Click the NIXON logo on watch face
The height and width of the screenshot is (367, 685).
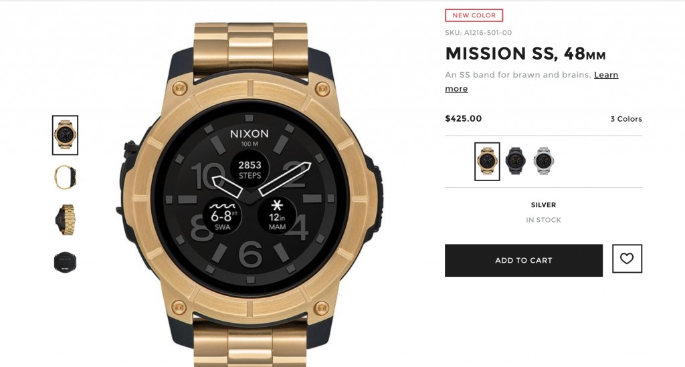tap(250, 134)
